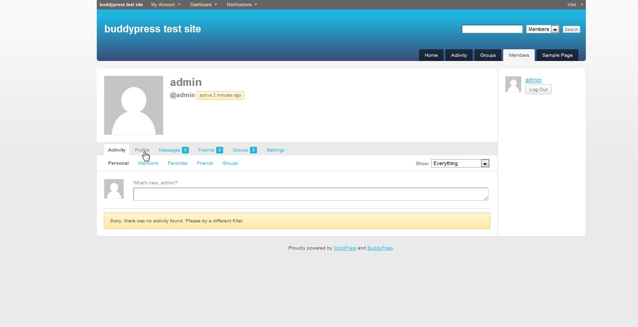The height and width of the screenshot is (327, 638).
Task: Click the Friends count badge
Action: click(219, 150)
